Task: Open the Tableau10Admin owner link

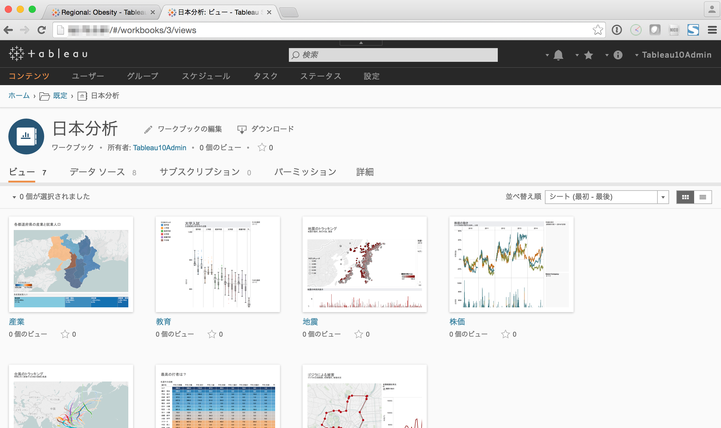Action: pyautogui.click(x=159, y=147)
